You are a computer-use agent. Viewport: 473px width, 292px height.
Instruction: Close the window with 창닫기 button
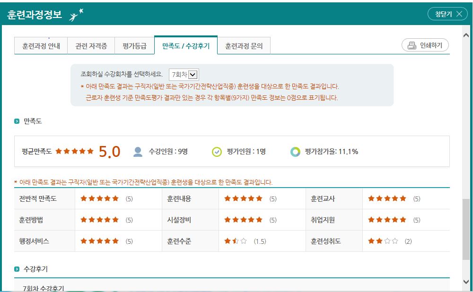[x=447, y=14]
